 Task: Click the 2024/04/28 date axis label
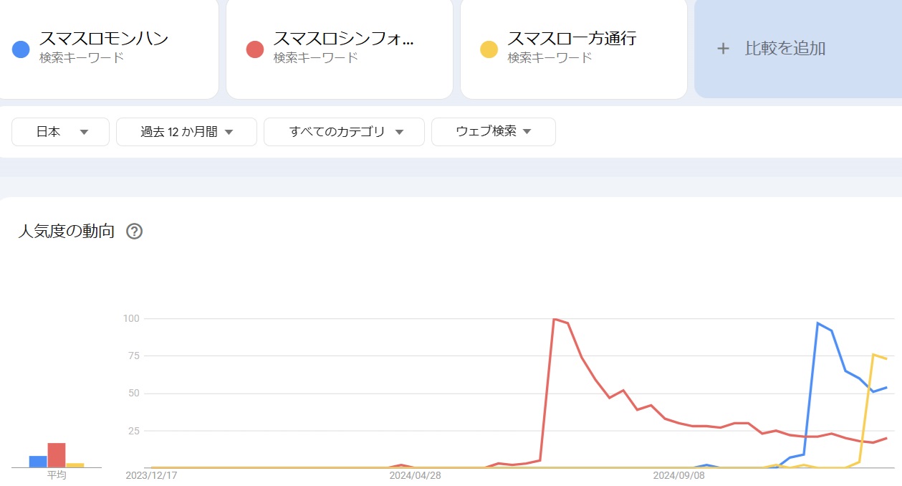coord(413,475)
